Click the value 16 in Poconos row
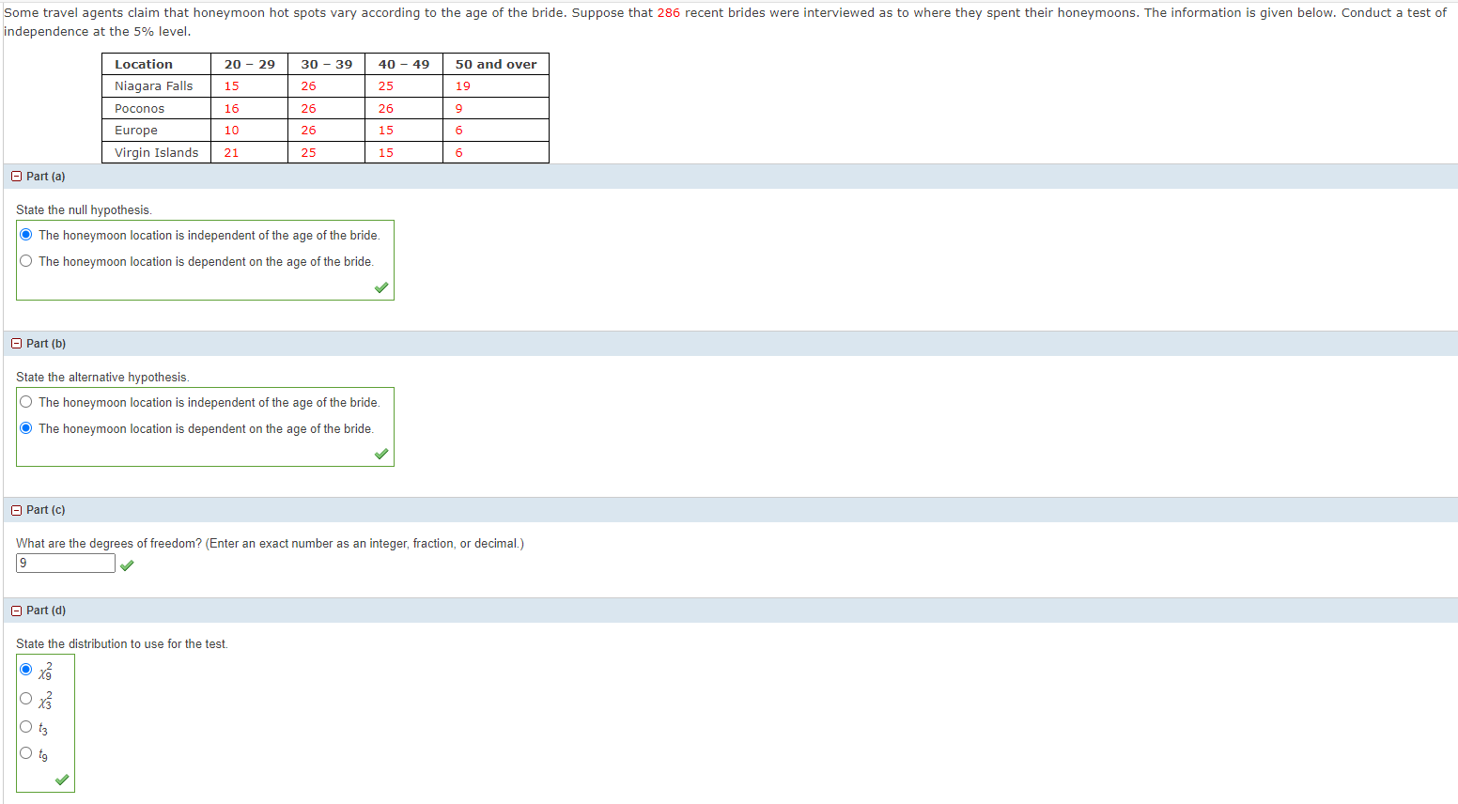 coord(231,109)
